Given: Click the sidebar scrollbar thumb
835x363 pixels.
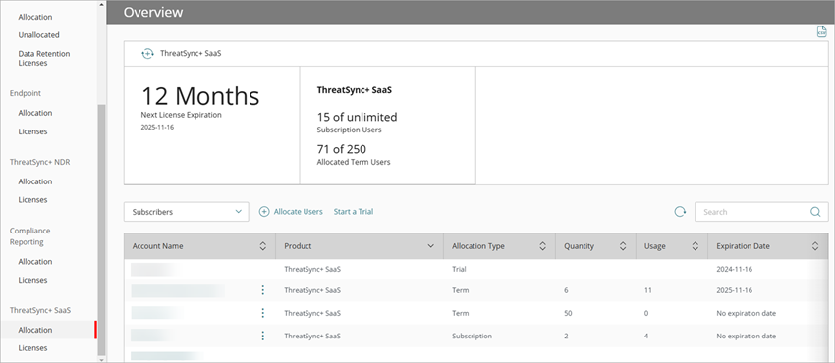Looking at the screenshot, I should pos(102,231).
